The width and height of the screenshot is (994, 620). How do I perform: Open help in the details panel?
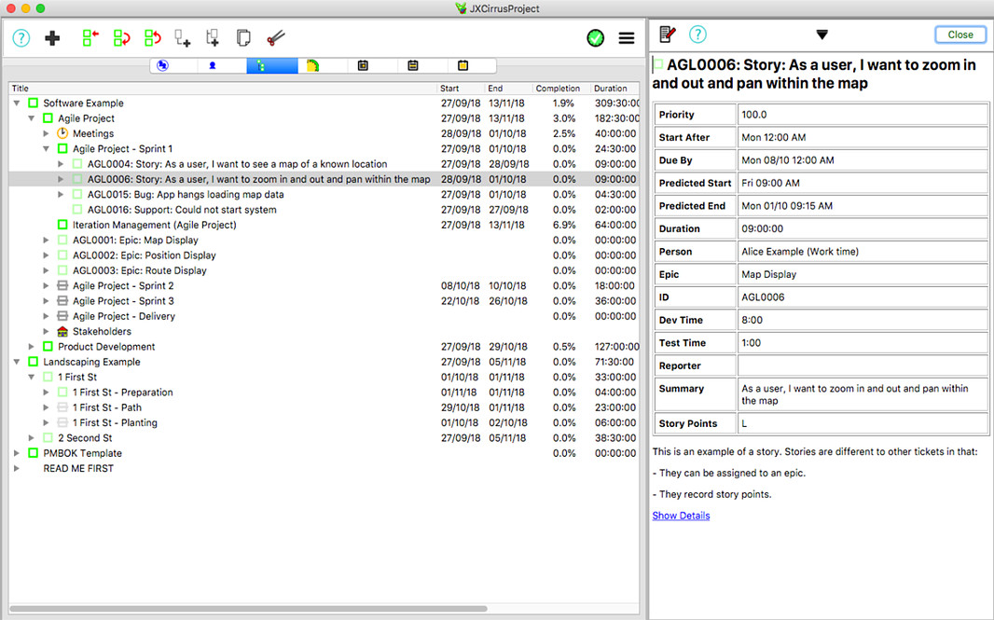[697, 34]
